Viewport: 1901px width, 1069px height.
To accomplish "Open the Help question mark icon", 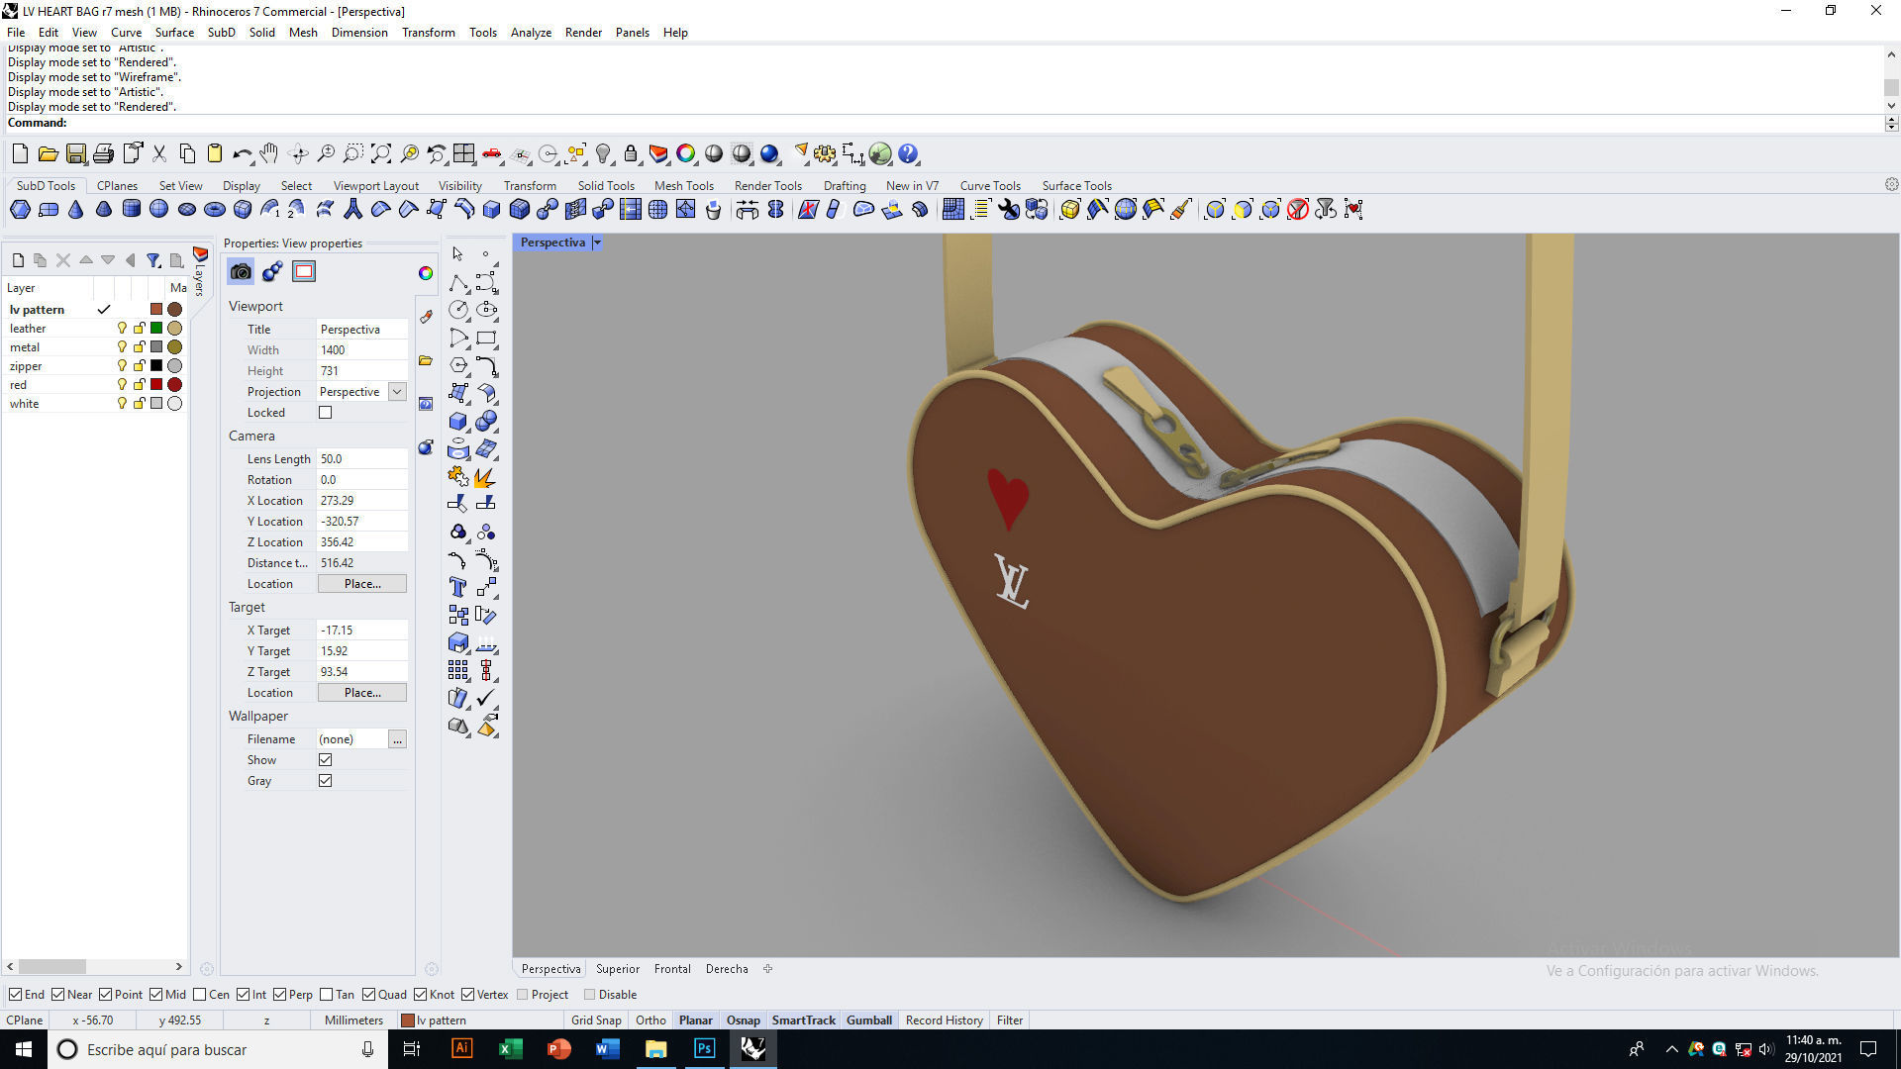I will pyautogui.click(x=908, y=153).
